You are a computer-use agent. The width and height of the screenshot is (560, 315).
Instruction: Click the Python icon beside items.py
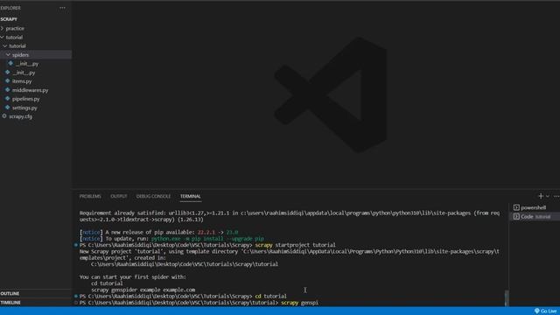click(8, 81)
